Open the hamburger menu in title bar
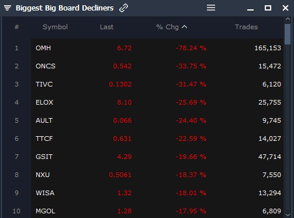This screenshot has height=218, width=294. [x=211, y=8]
